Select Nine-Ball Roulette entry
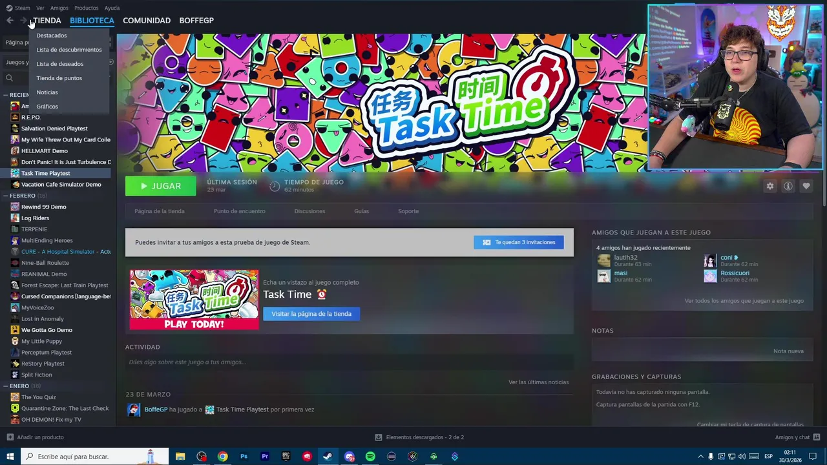The width and height of the screenshot is (827, 465). pos(45,263)
